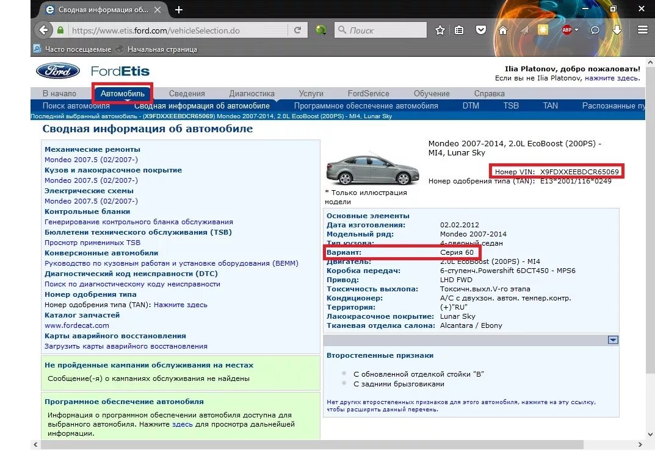
Task: Open the Автомобиль menu tab
Action: point(123,93)
